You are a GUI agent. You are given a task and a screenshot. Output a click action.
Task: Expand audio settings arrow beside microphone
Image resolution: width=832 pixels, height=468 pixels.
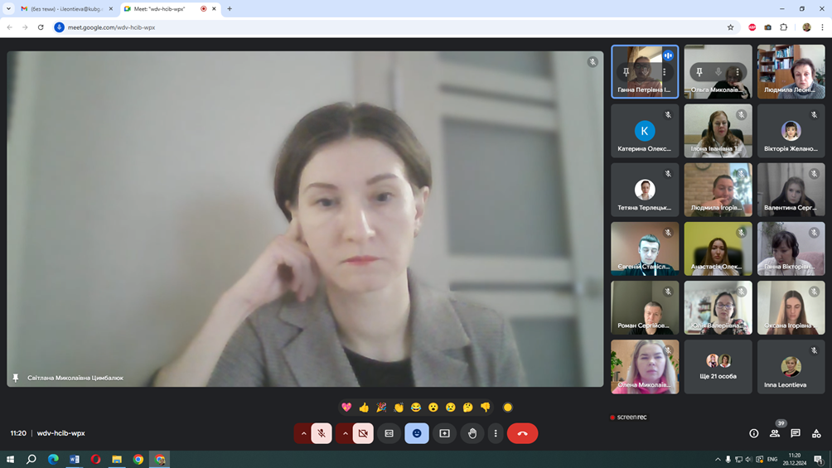[303, 433]
